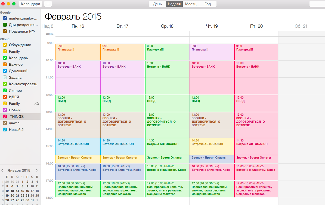Toggle the ИДЕЯ calendar checkbox

click(x=5, y=97)
